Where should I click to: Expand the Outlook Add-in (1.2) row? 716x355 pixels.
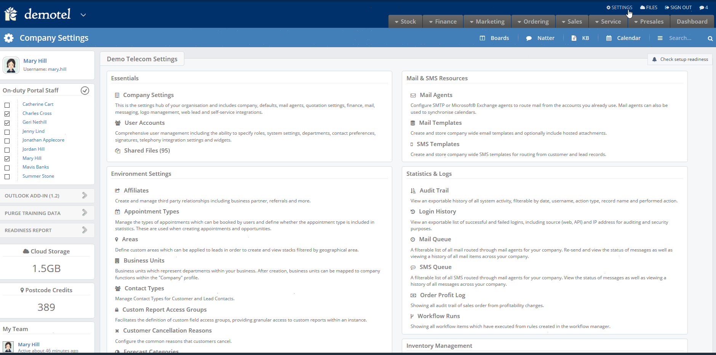point(47,196)
